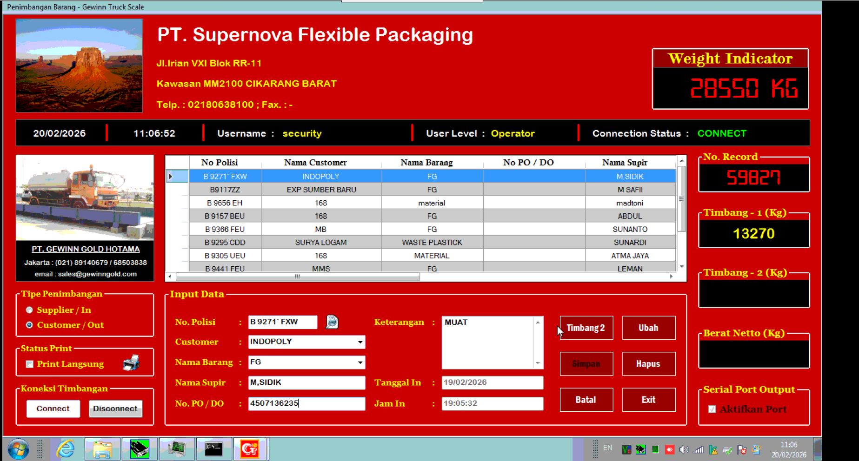Click the SURYA LOGAM customer cell

(321, 243)
